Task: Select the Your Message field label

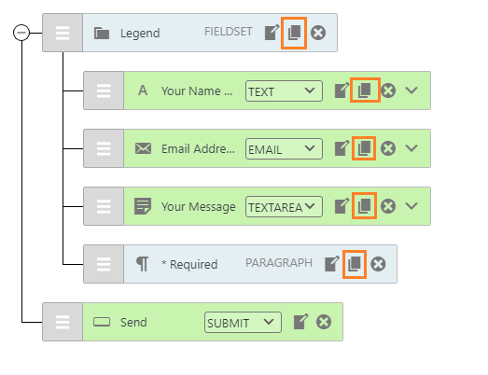Action: point(198,207)
